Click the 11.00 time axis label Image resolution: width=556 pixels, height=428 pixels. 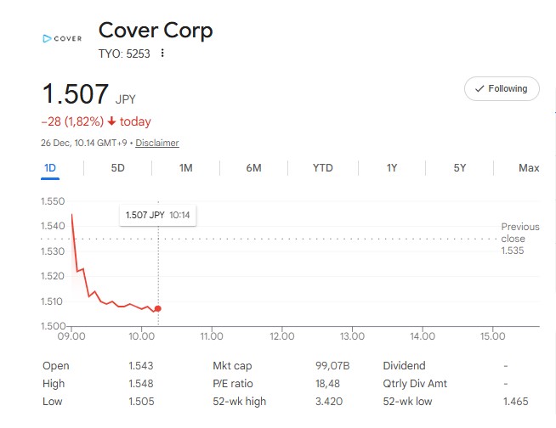[x=212, y=336]
